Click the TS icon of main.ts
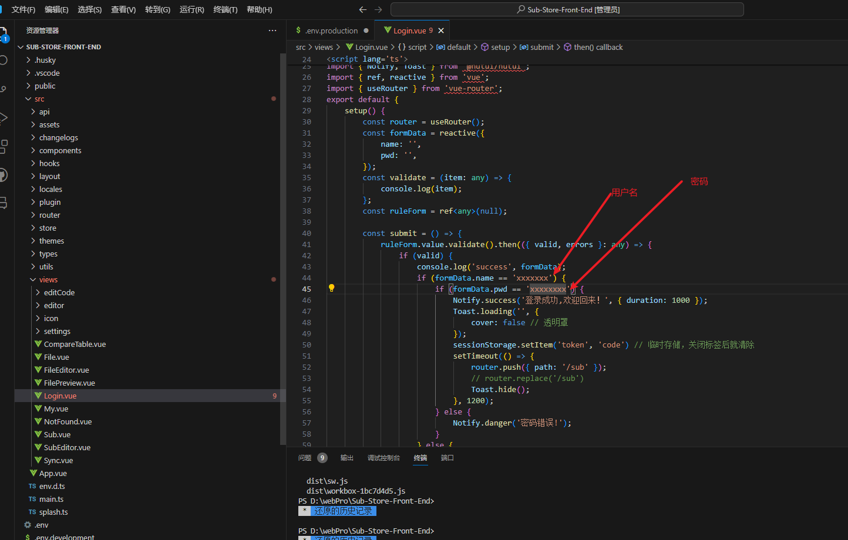 pos(32,499)
